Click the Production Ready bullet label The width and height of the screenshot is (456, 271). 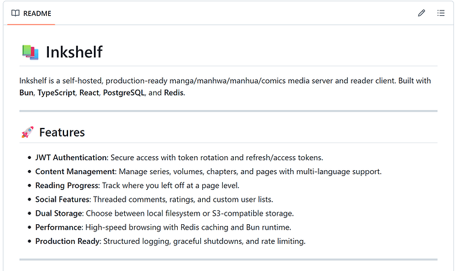[67, 241]
